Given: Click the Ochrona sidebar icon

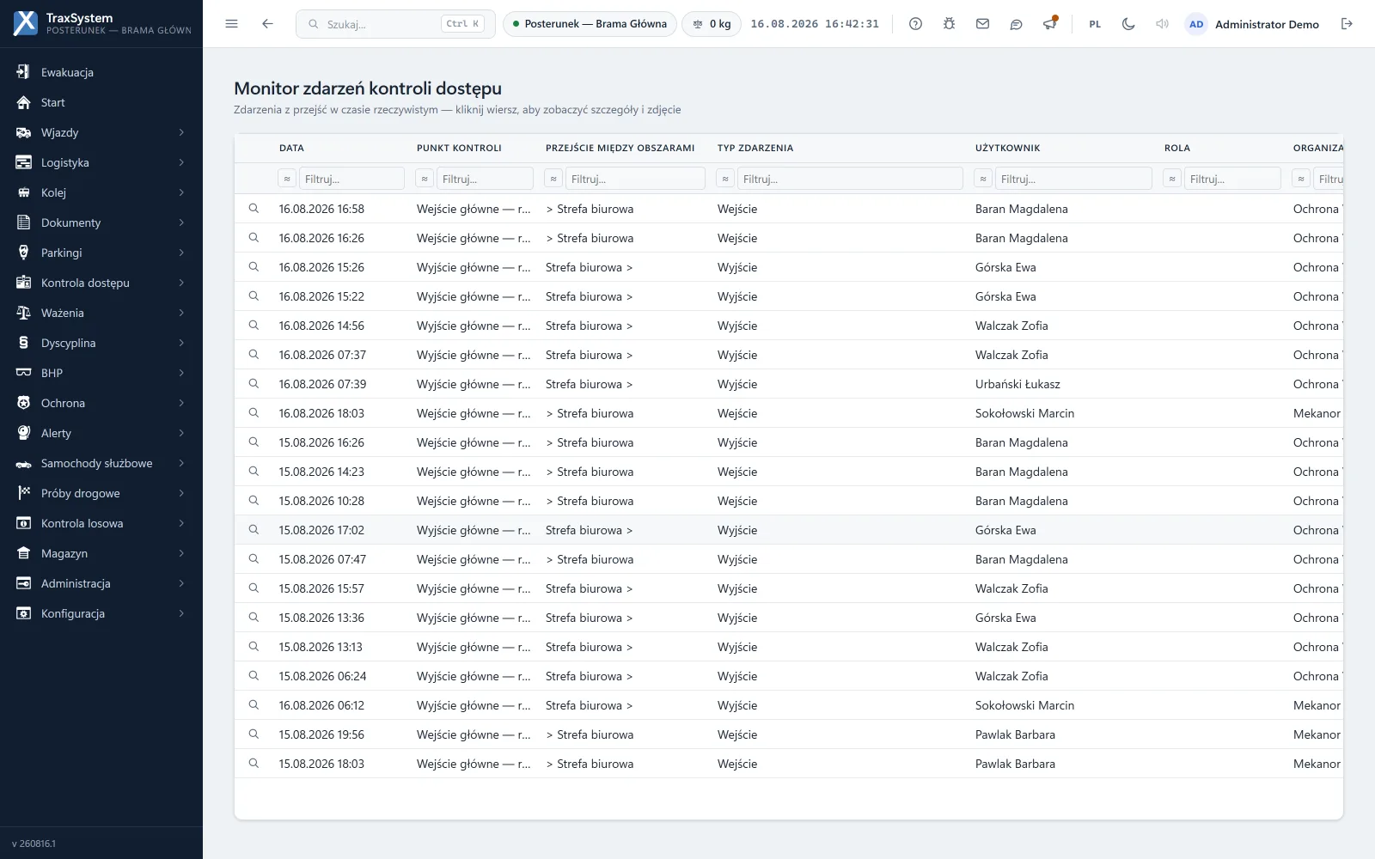Looking at the screenshot, I should 24,403.
